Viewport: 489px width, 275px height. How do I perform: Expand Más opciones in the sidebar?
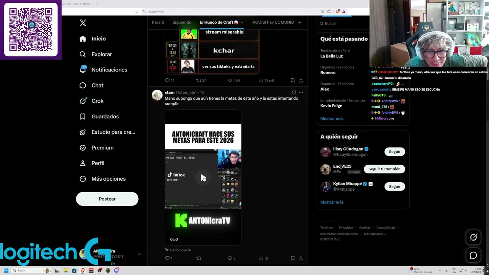point(103,179)
